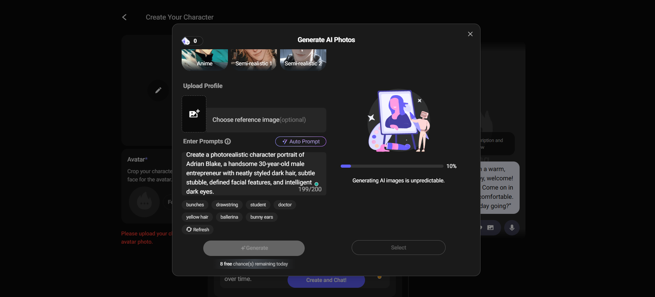The height and width of the screenshot is (297, 655).
Task: Click the pencil edit icon in background page
Action: click(x=158, y=90)
